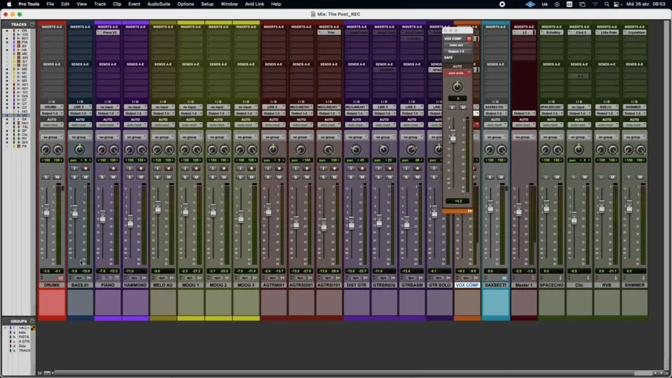
Task: Open the EchoBoy insert on SPACECHO
Action: pyautogui.click(x=551, y=33)
